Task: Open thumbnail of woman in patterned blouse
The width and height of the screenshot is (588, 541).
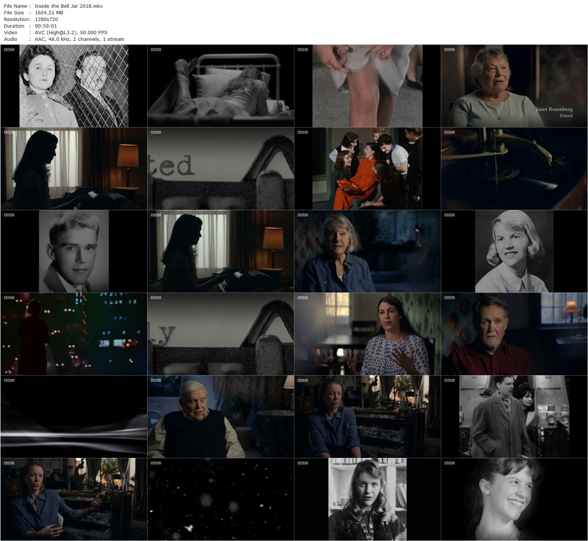Action: pyautogui.click(x=367, y=334)
